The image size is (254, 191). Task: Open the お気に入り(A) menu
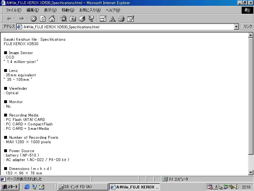point(90,10)
